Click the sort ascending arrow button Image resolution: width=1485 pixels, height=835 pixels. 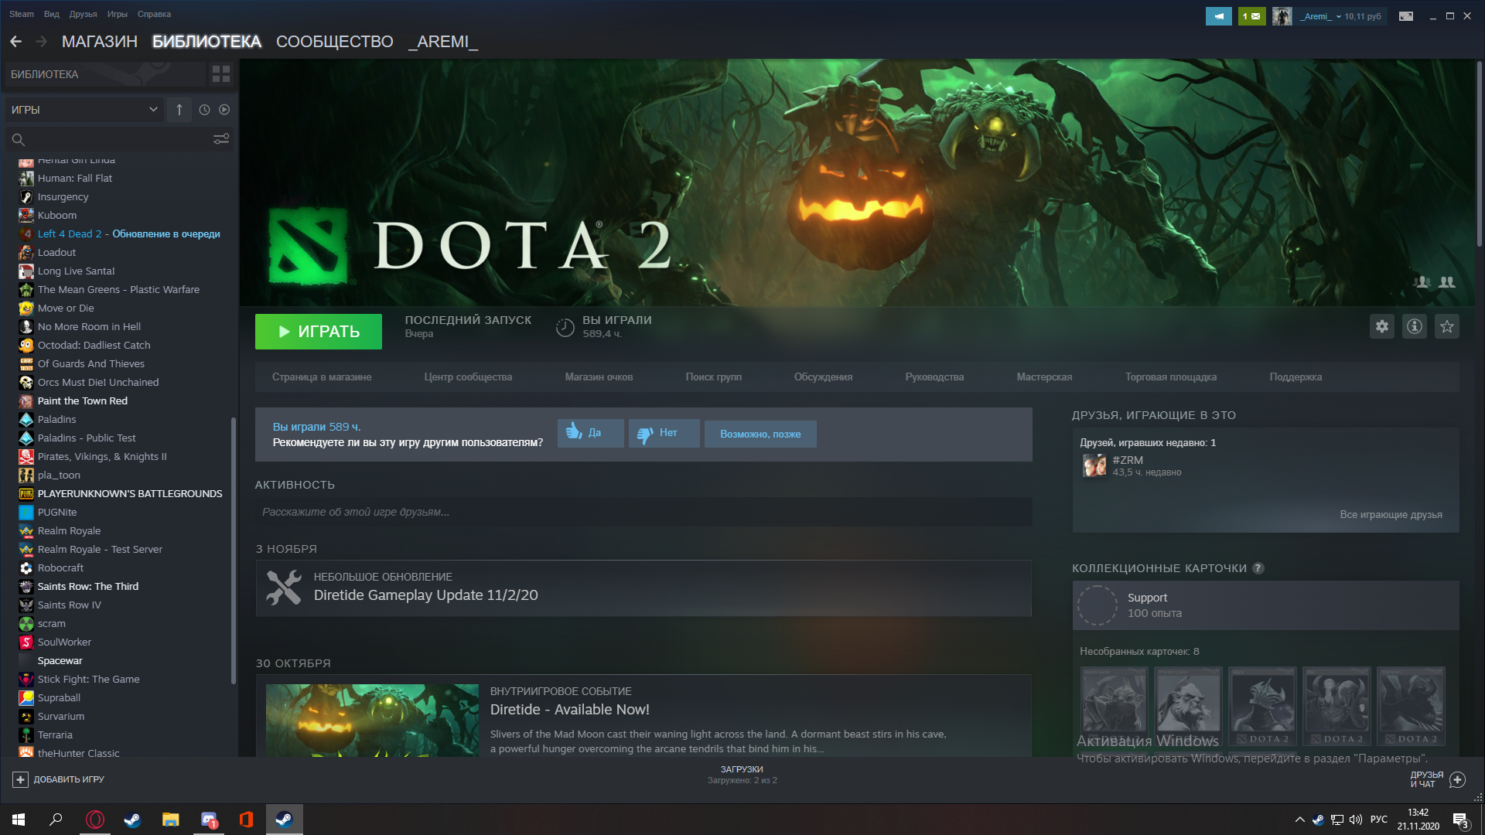179,110
